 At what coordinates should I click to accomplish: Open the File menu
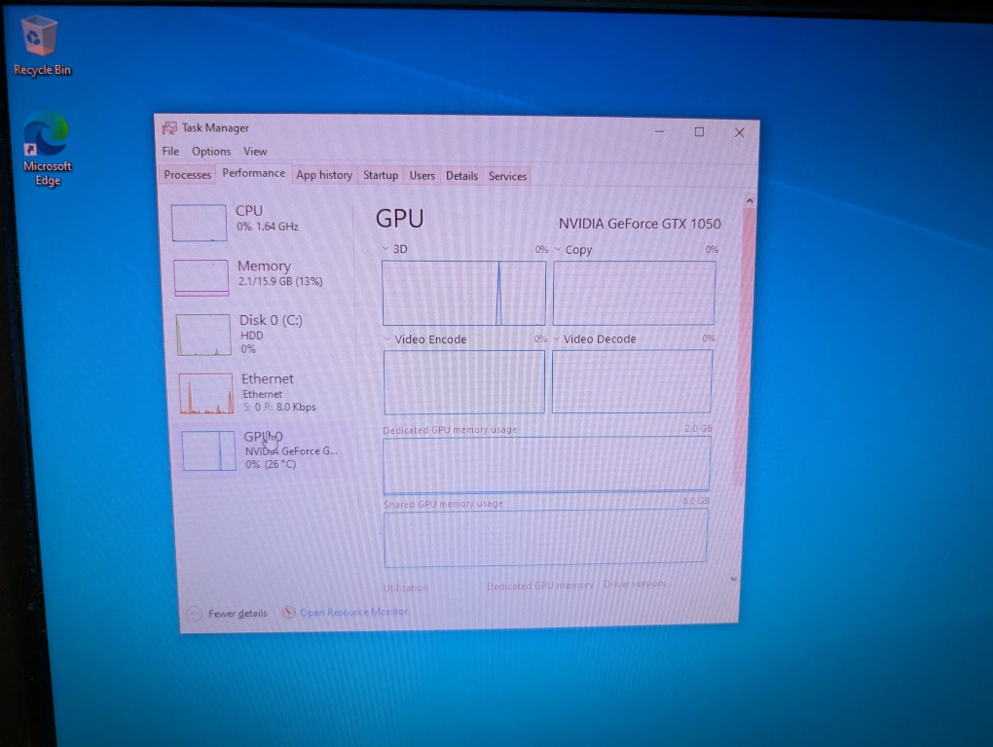170,151
